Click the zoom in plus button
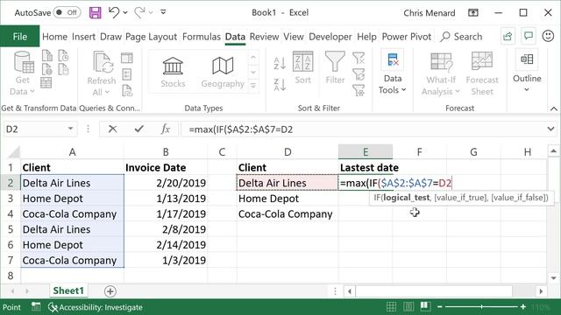Viewport: 561px width, 315px height. point(523,307)
